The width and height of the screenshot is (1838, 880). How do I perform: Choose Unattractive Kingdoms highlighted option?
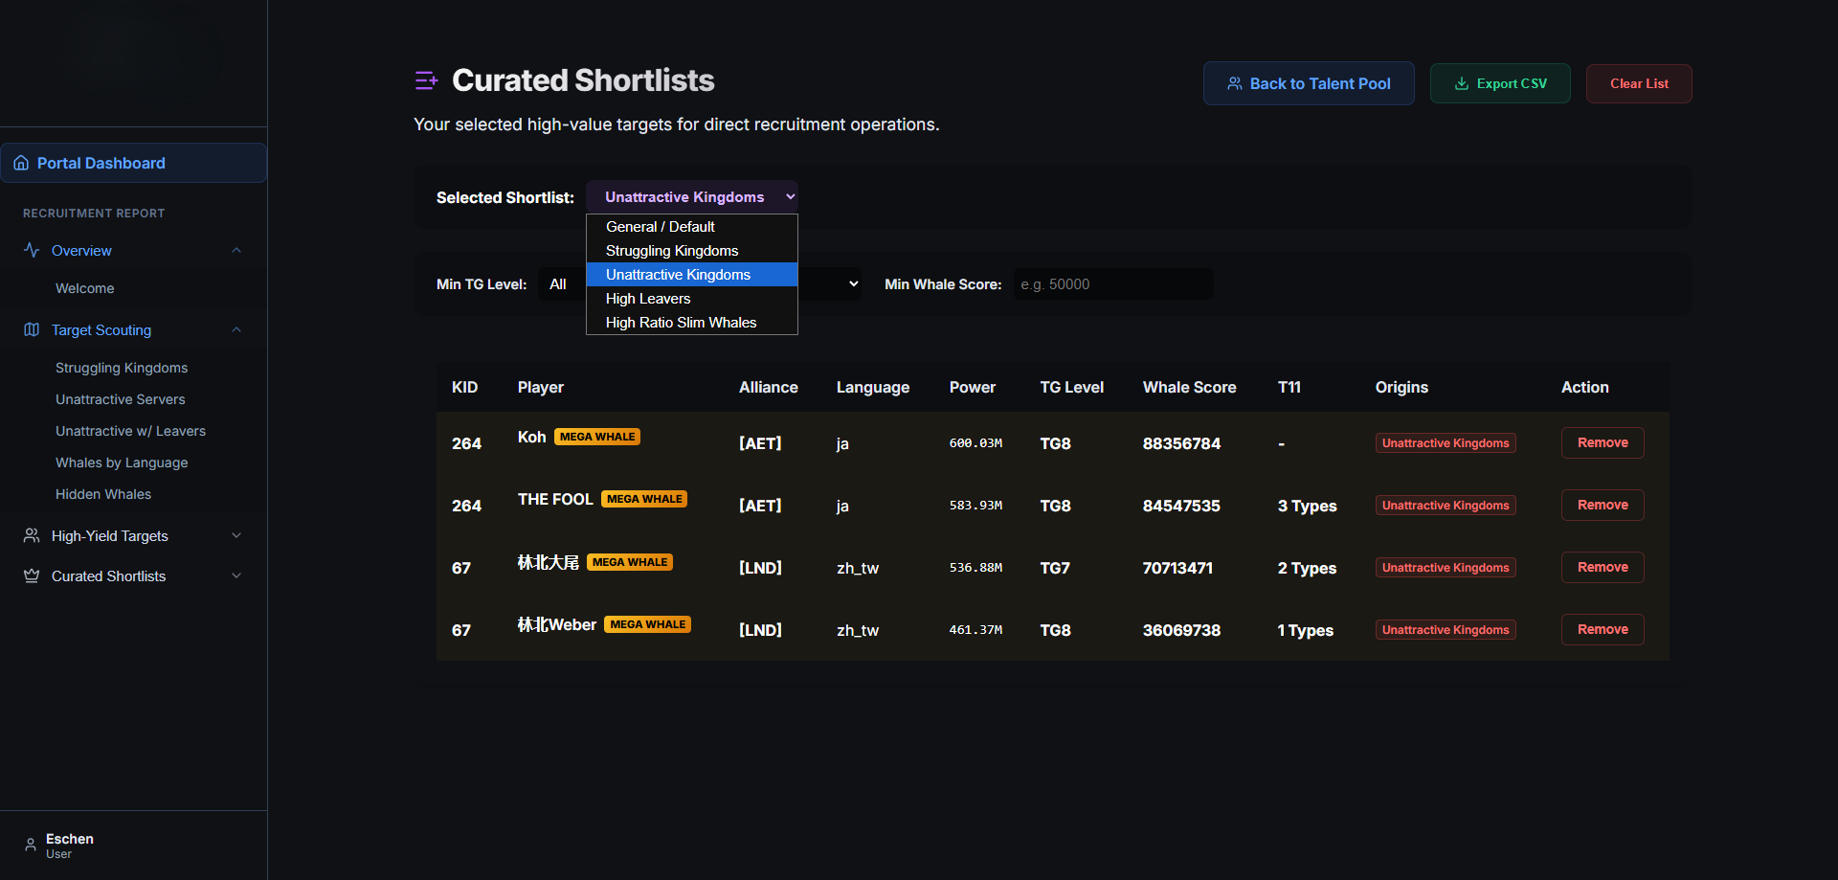[x=692, y=275]
